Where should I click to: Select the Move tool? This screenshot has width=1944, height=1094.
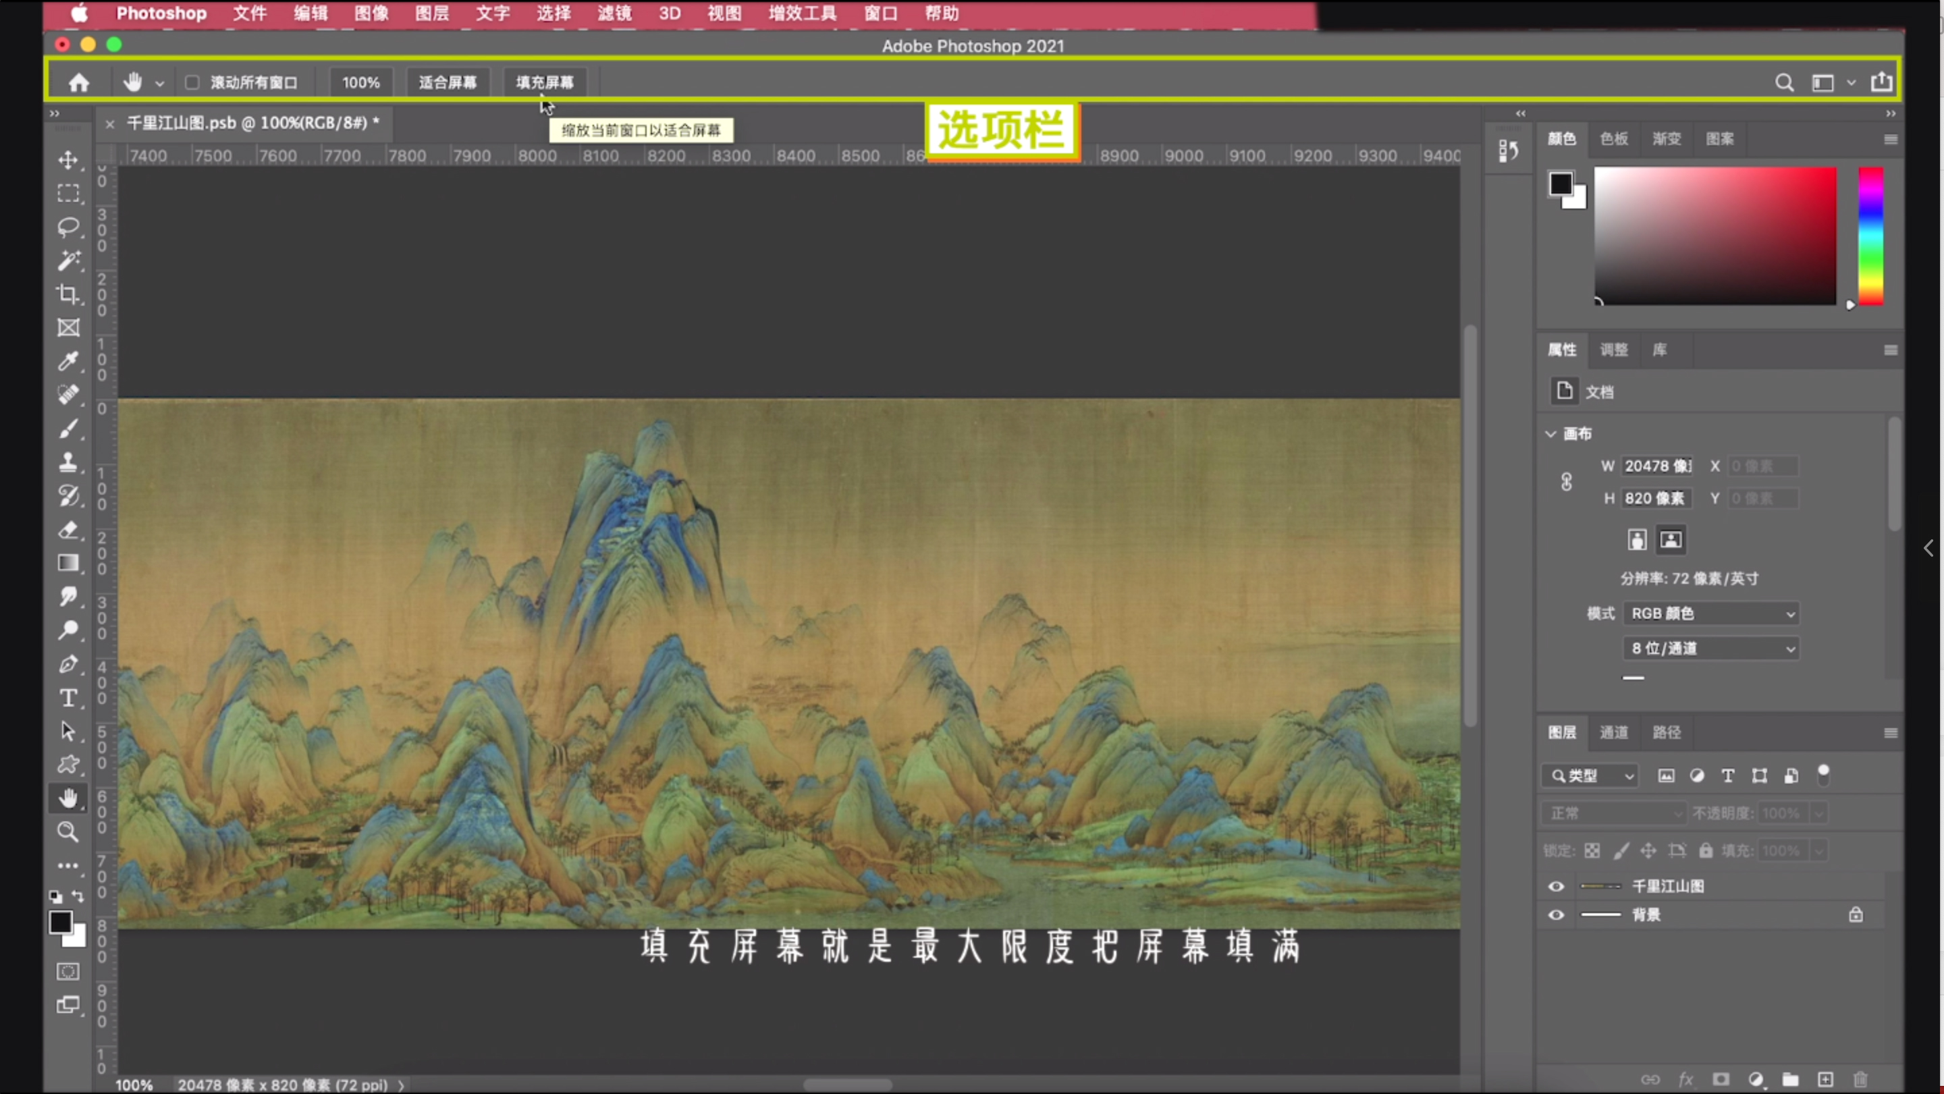(69, 160)
